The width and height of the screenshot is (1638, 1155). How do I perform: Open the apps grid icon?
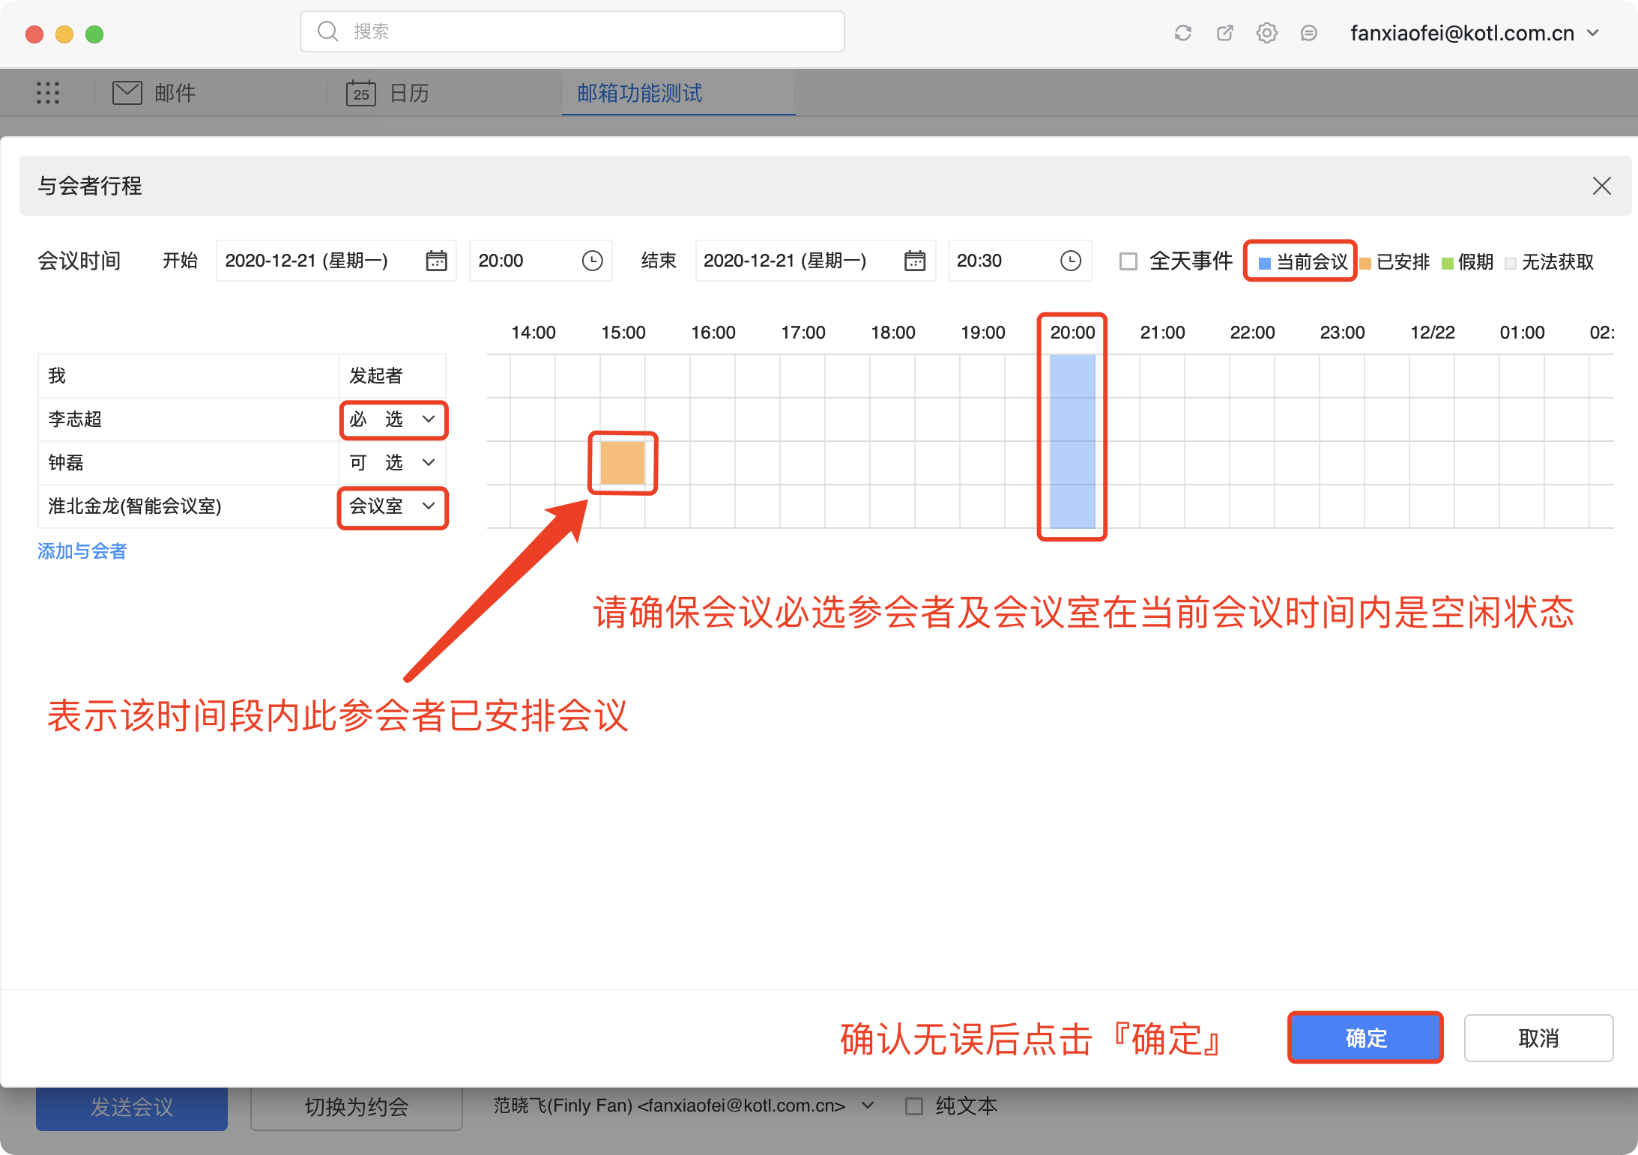pyautogui.click(x=48, y=93)
